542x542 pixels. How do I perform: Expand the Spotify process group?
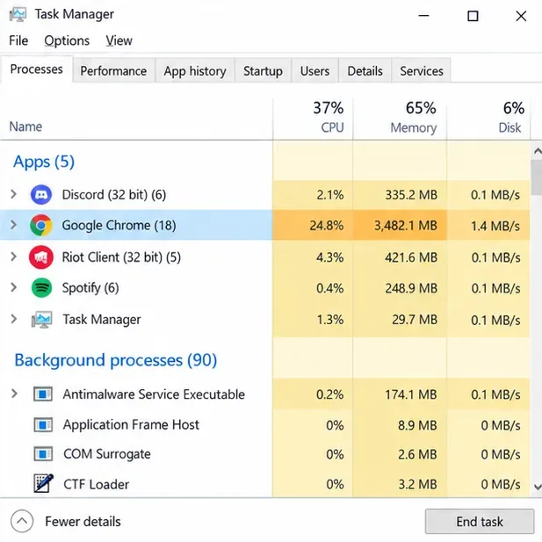point(13,287)
